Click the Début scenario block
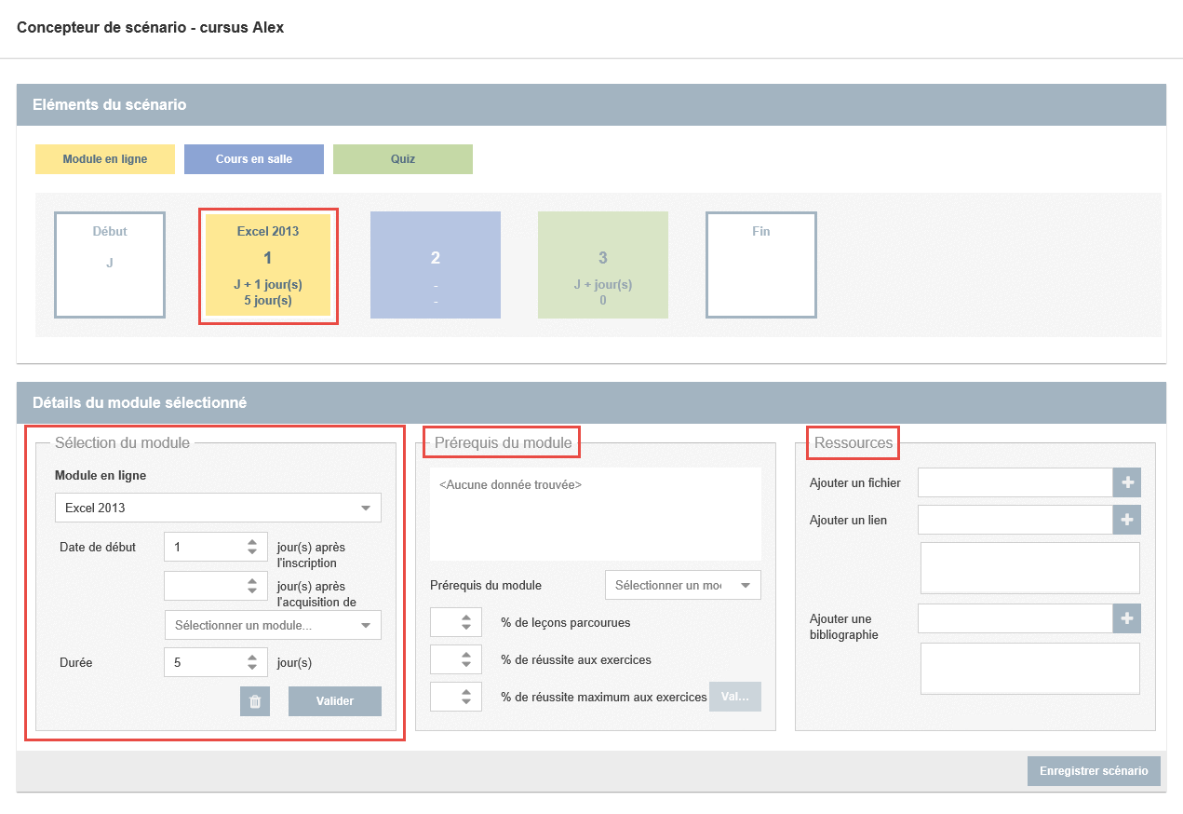Screen dimensions: 1183x814 (x=110, y=265)
